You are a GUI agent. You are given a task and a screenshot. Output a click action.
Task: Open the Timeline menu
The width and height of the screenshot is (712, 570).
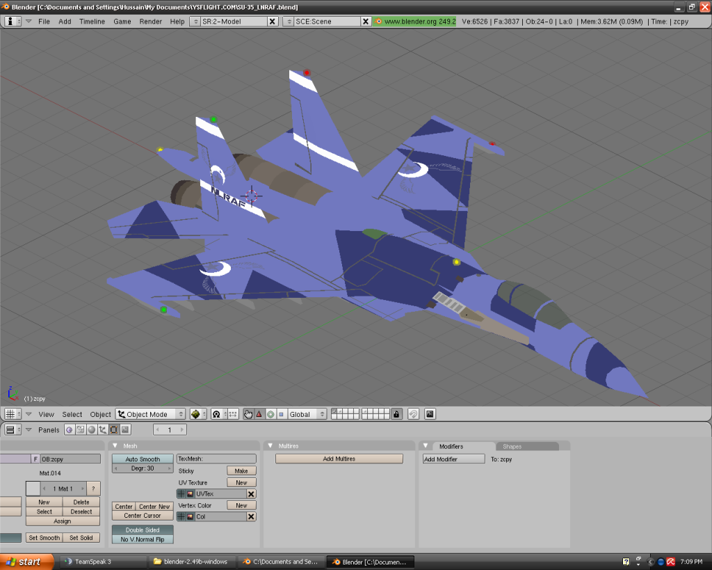[x=92, y=22]
